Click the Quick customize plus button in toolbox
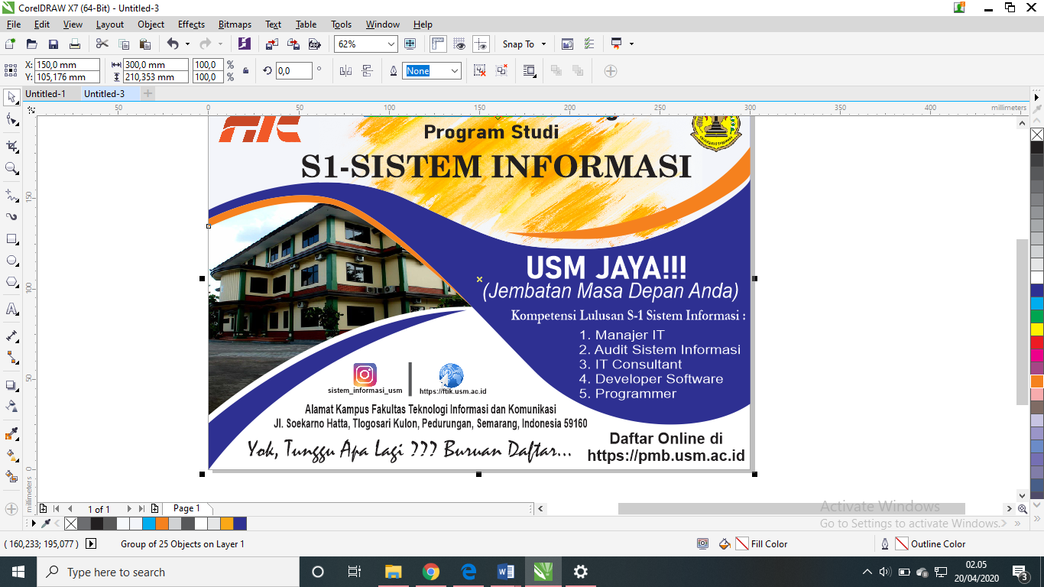The width and height of the screenshot is (1044, 587). click(x=11, y=509)
